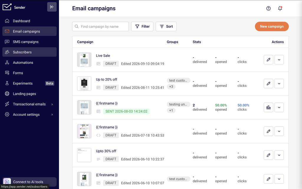
Task: Click the SMS campaigns chat icon
Action: [x=7, y=42]
